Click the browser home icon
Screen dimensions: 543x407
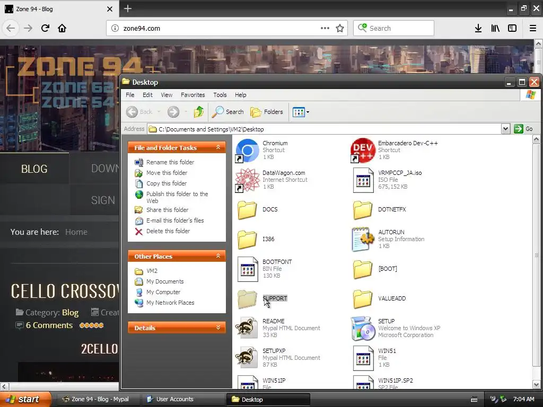point(62,28)
